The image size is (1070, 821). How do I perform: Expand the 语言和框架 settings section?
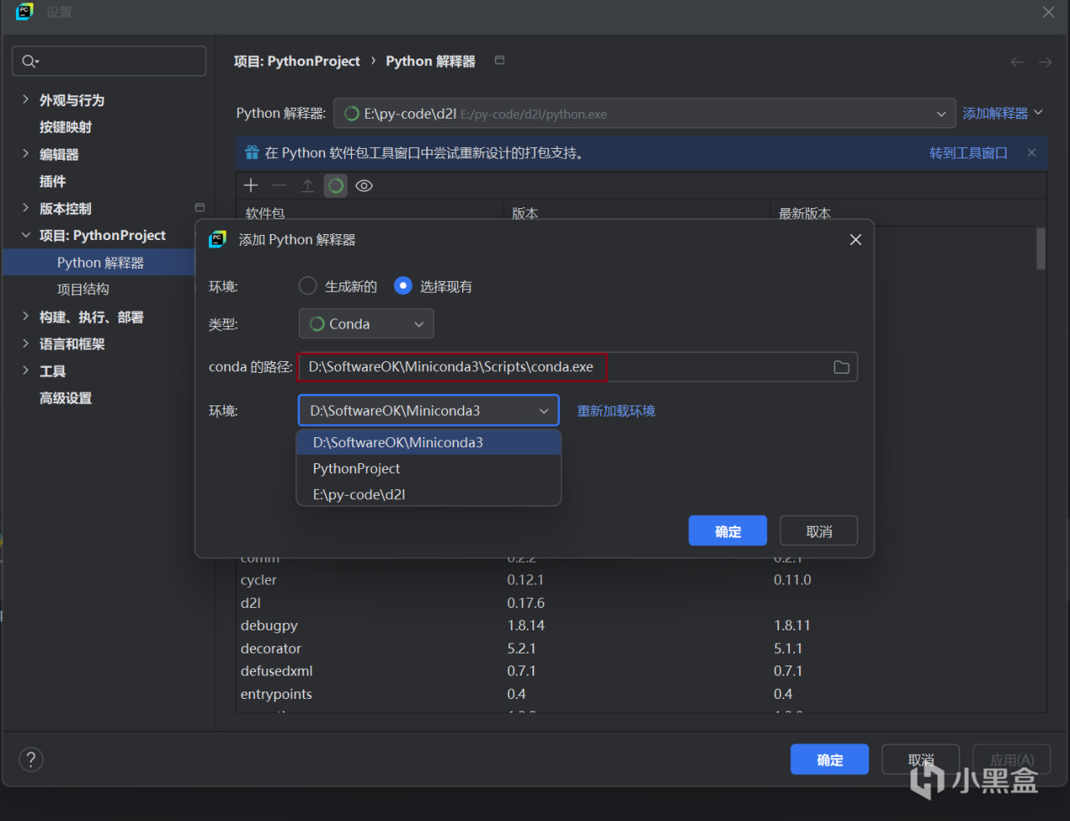point(25,344)
